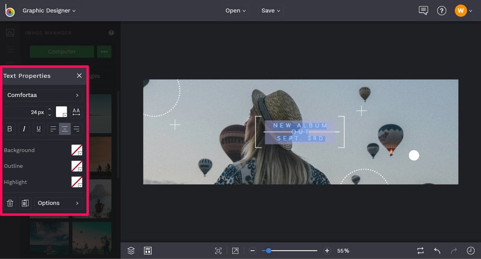
Task: Click the delete trash icon in Text Properties
Action: click(10, 203)
